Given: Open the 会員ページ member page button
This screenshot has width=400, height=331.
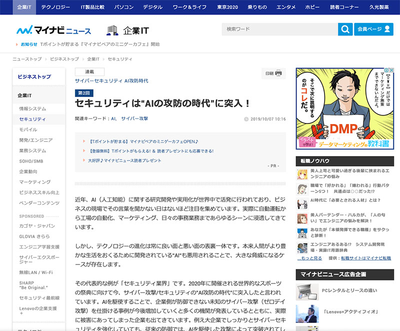Looking at the screenshot, I should [x=374, y=29].
